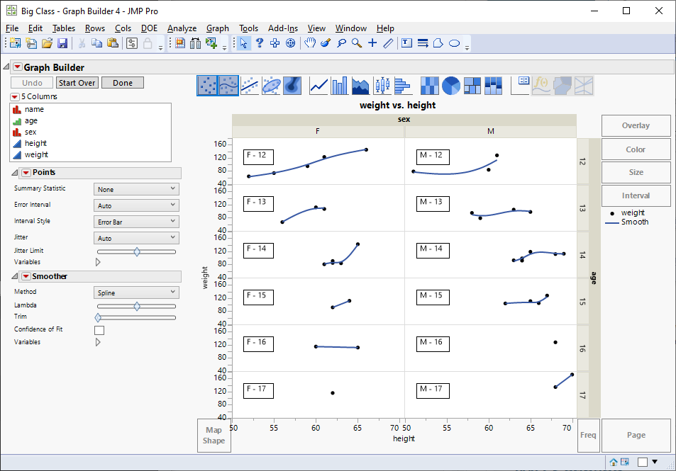The image size is (676, 471).
Task: Select the Magnifier zoom tool
Action: [x=357, y=43]
